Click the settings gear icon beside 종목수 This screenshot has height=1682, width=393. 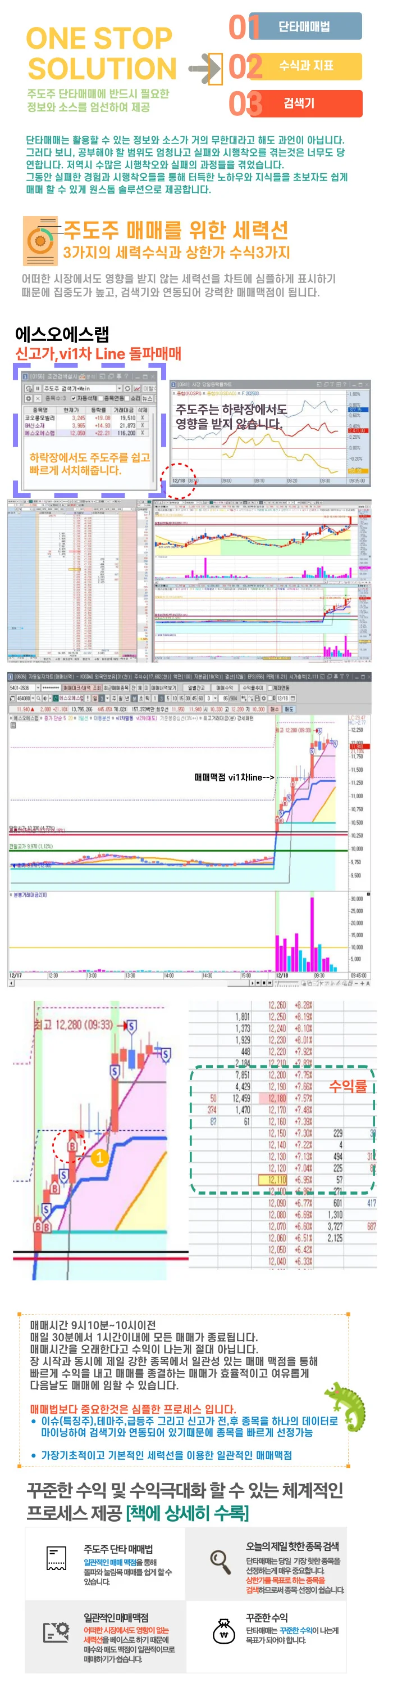[x=29, y=398]
